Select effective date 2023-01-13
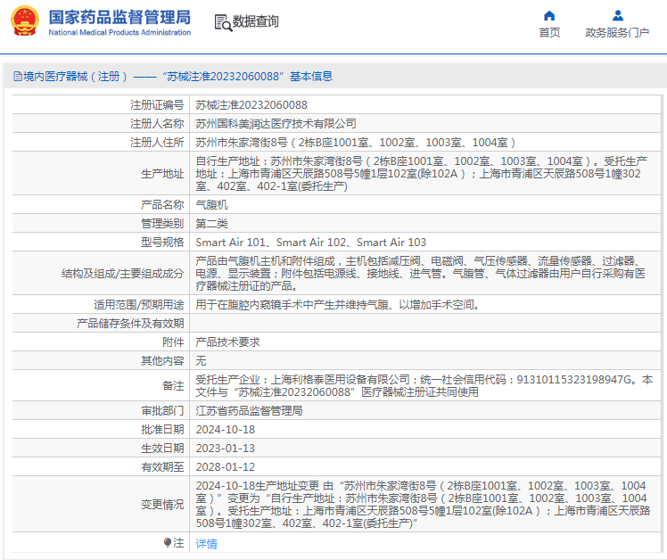Viewport: 667px width, 560px height. (x=226, y=448)
